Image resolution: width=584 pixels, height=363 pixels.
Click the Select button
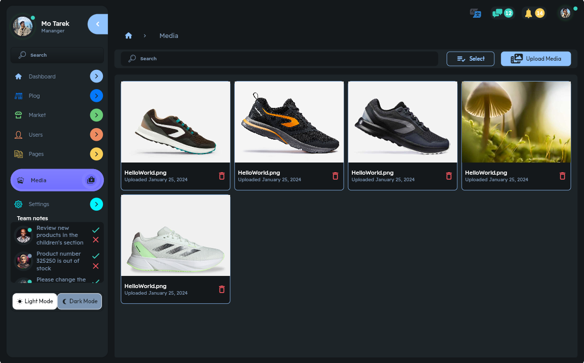[x=470, y=59]
